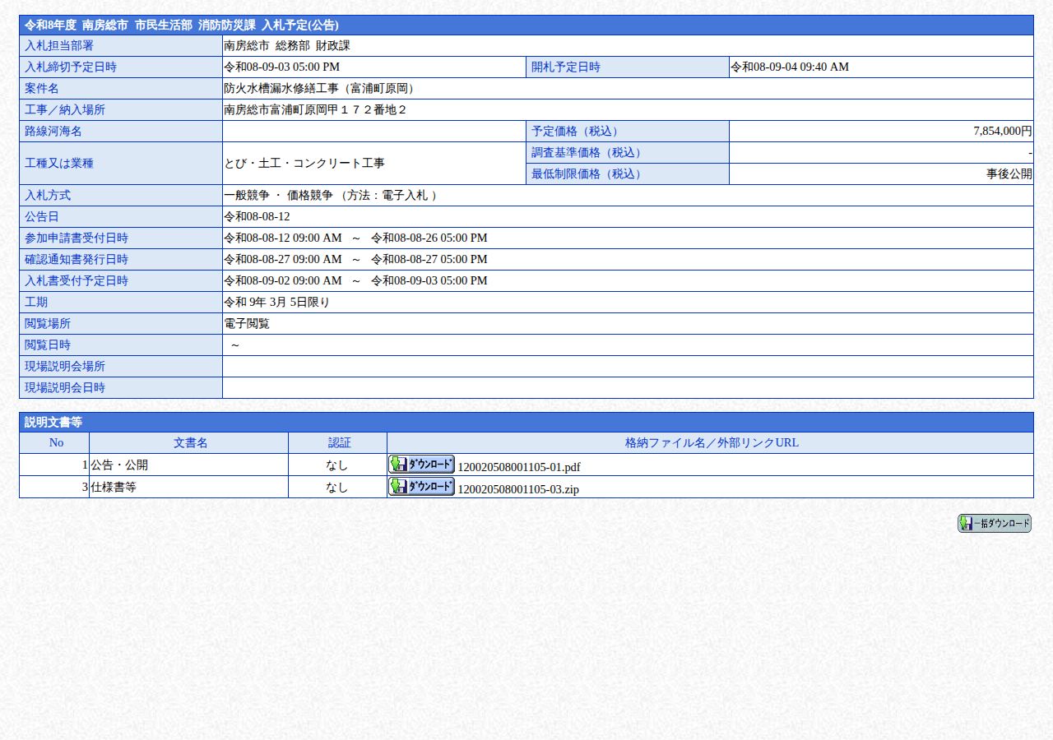
Task: Select 令和08-09-03 05:00 PM deadline value
Action: (x=281, y=67)
